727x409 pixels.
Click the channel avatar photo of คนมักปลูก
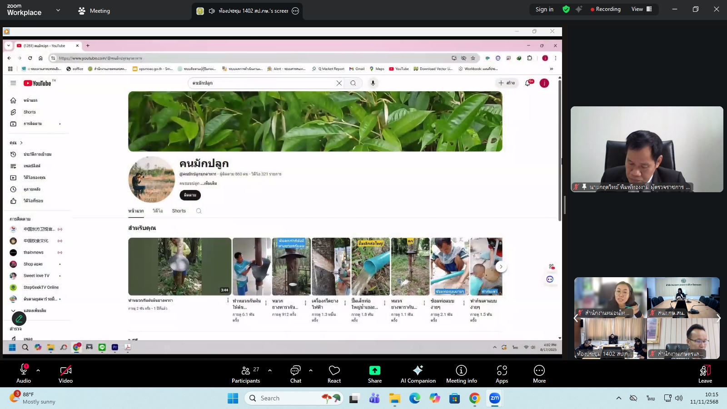click(152, 179)
